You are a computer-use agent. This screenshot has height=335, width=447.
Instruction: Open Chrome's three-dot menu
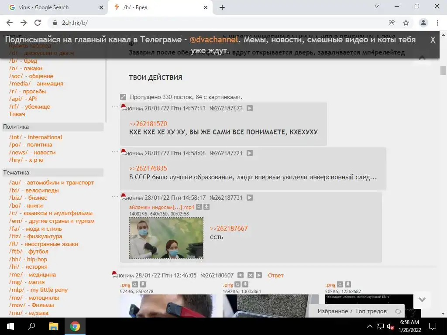[x=437, y=23]
